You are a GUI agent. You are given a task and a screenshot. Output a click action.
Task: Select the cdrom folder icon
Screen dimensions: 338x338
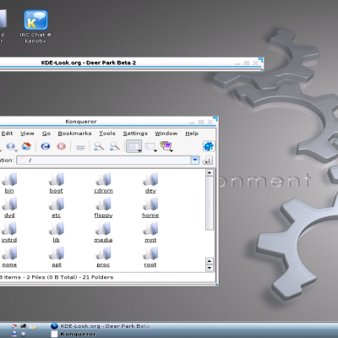[x=103, y=179]
